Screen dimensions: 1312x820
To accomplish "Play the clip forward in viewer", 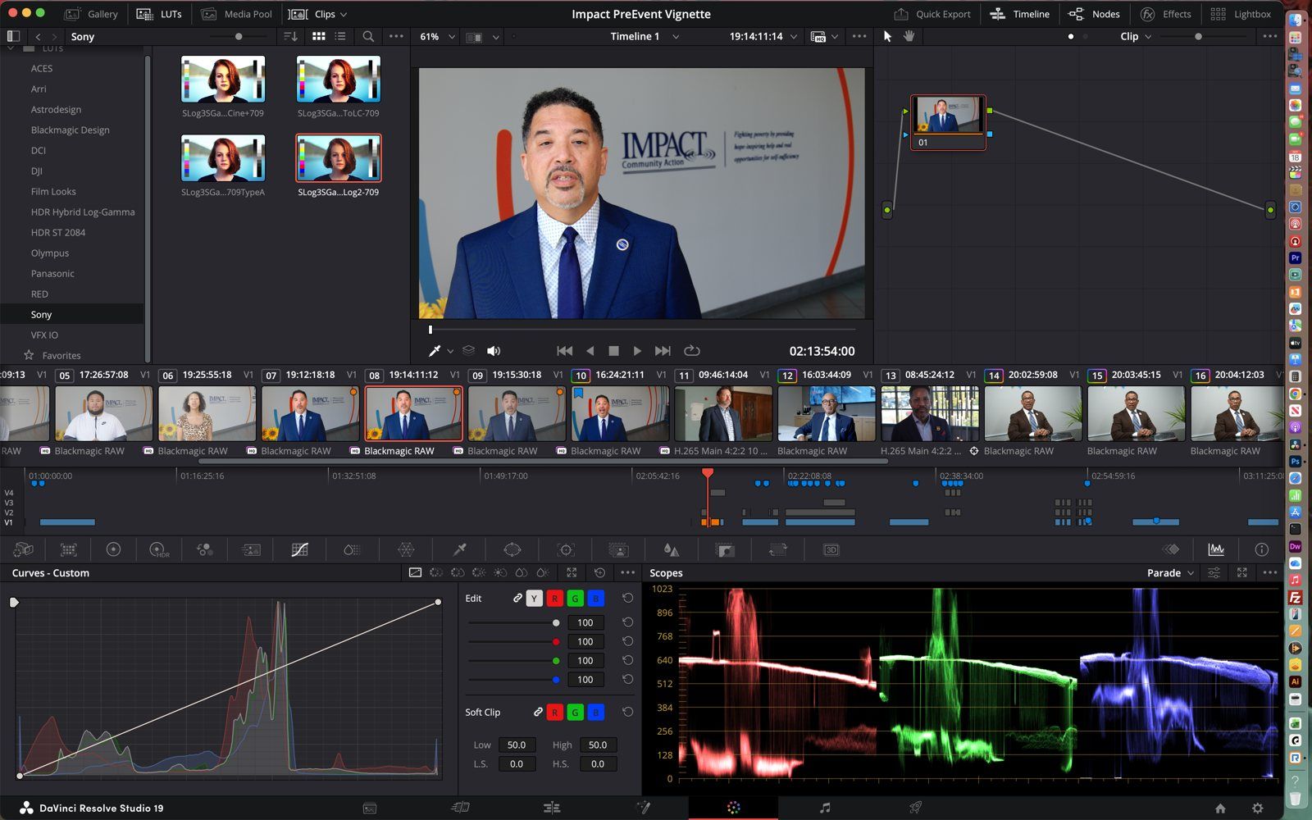I will point(637,351).
